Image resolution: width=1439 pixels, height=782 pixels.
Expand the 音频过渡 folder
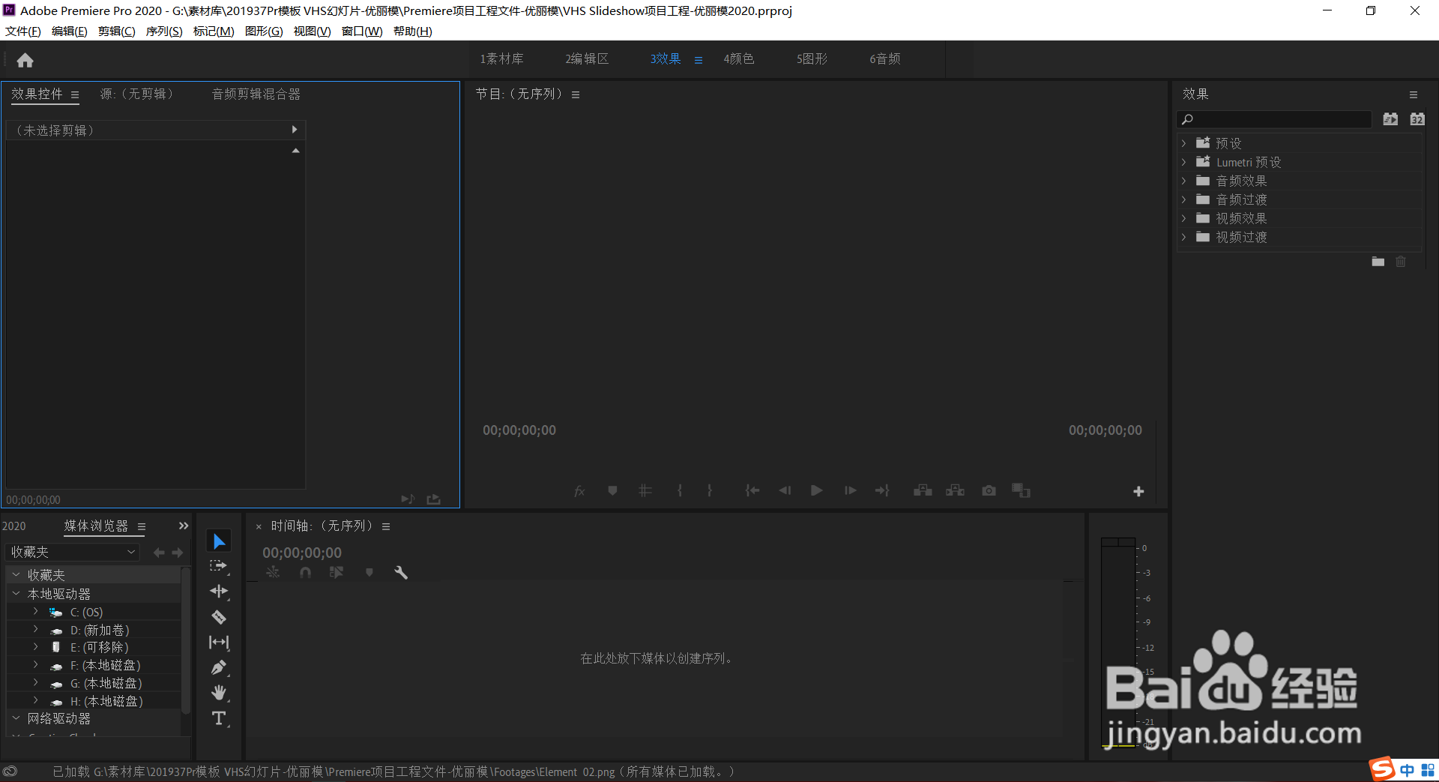[x=1183, y=199]
